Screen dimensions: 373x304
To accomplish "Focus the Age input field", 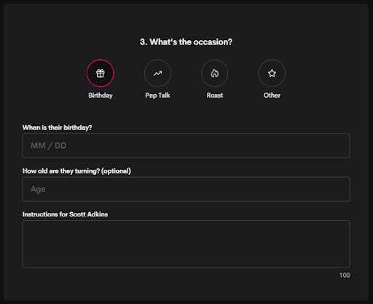I will pos(186,190).
